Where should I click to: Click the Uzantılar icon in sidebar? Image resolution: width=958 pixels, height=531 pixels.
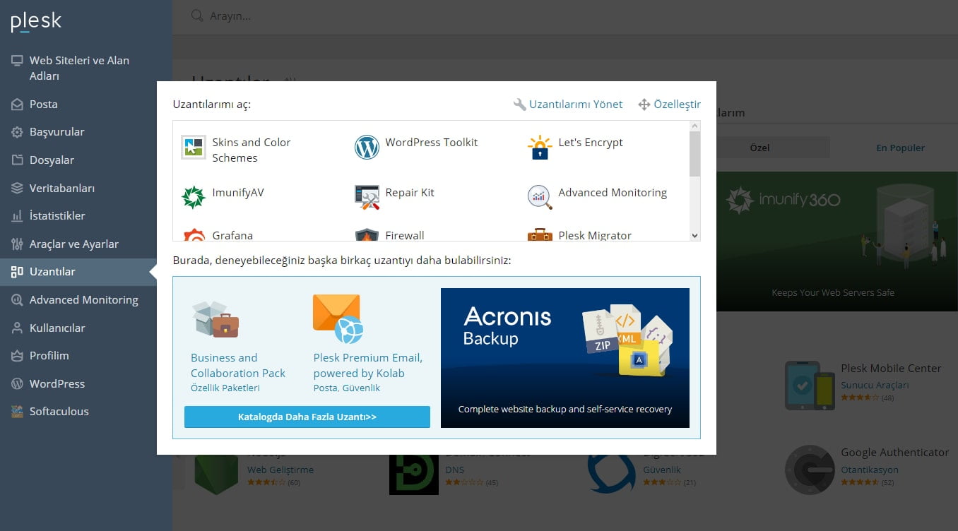[17, 272]
